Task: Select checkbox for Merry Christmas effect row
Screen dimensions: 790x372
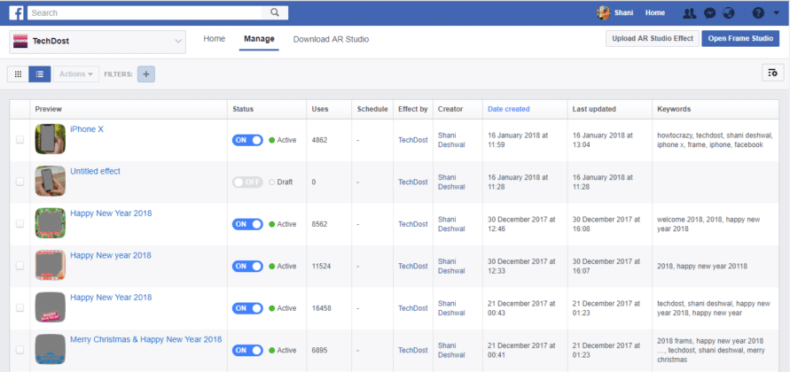Action: tap(20, 351)
